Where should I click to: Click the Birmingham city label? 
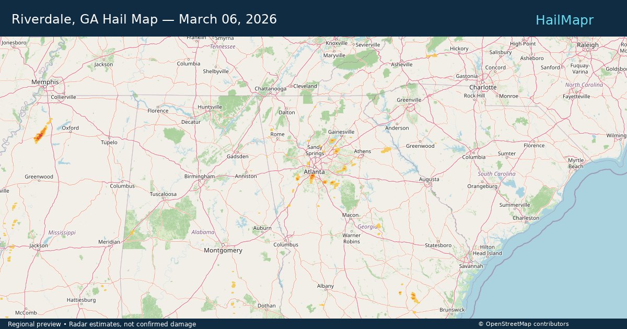coord(200,177)
